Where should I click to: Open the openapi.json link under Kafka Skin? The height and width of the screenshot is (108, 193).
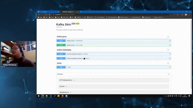click(x=59, y=27)
